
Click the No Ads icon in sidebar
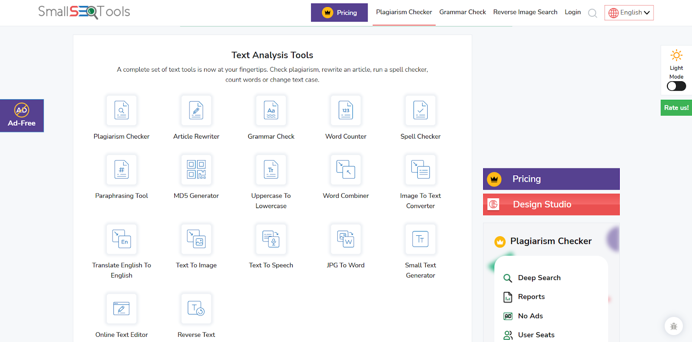pos(508,316)
